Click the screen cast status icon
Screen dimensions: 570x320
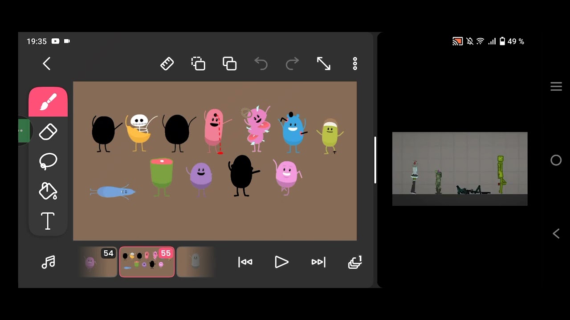457,41
